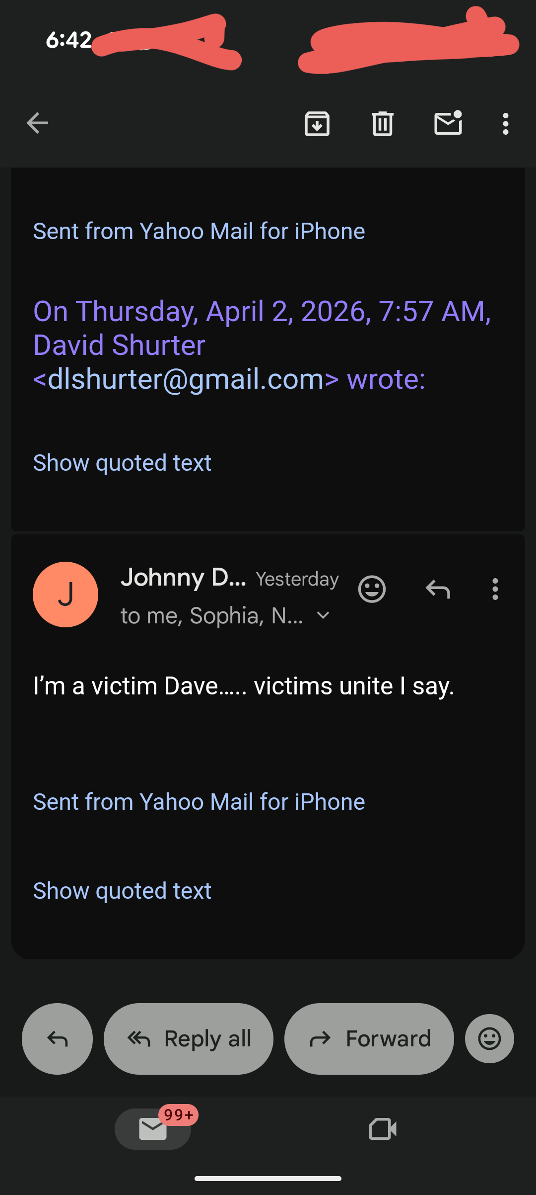Tap the Yahoo Mail for iPhone link in Johnny's message
This screenshot has width=536, height=1195.
point(199,802)
